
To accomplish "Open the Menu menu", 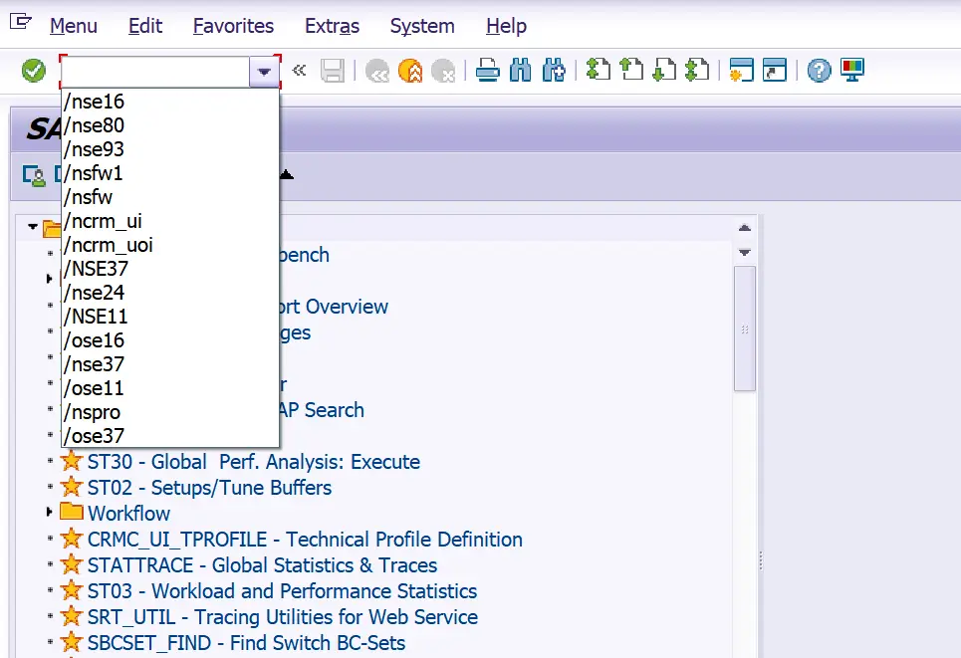I will (x=74, y=26).
